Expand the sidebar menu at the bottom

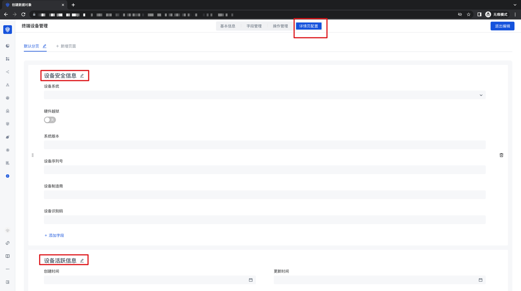pyautogui.click(x=7, y=282)
